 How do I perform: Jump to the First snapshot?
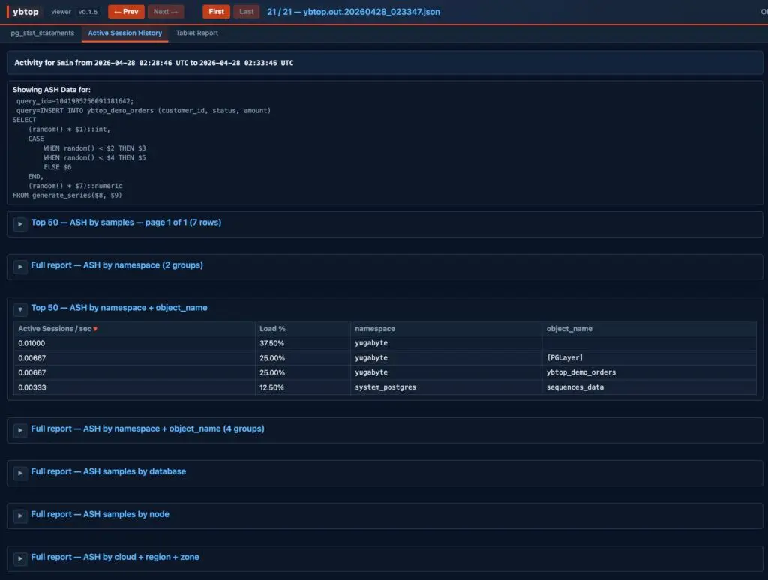coord(216,12)
